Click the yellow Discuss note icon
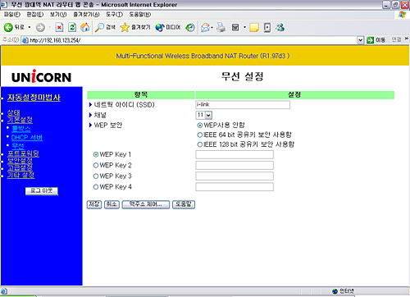This screenshot has height=297, width=410. pos(254,27)
